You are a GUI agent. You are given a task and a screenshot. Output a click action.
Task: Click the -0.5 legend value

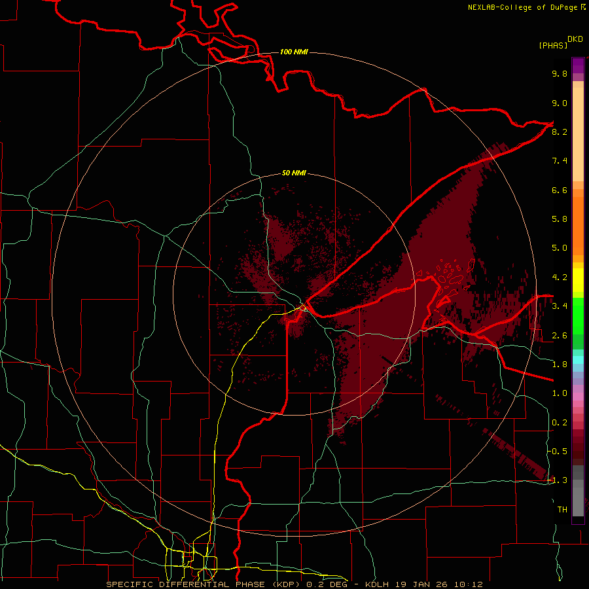click(x=558, y=452)
